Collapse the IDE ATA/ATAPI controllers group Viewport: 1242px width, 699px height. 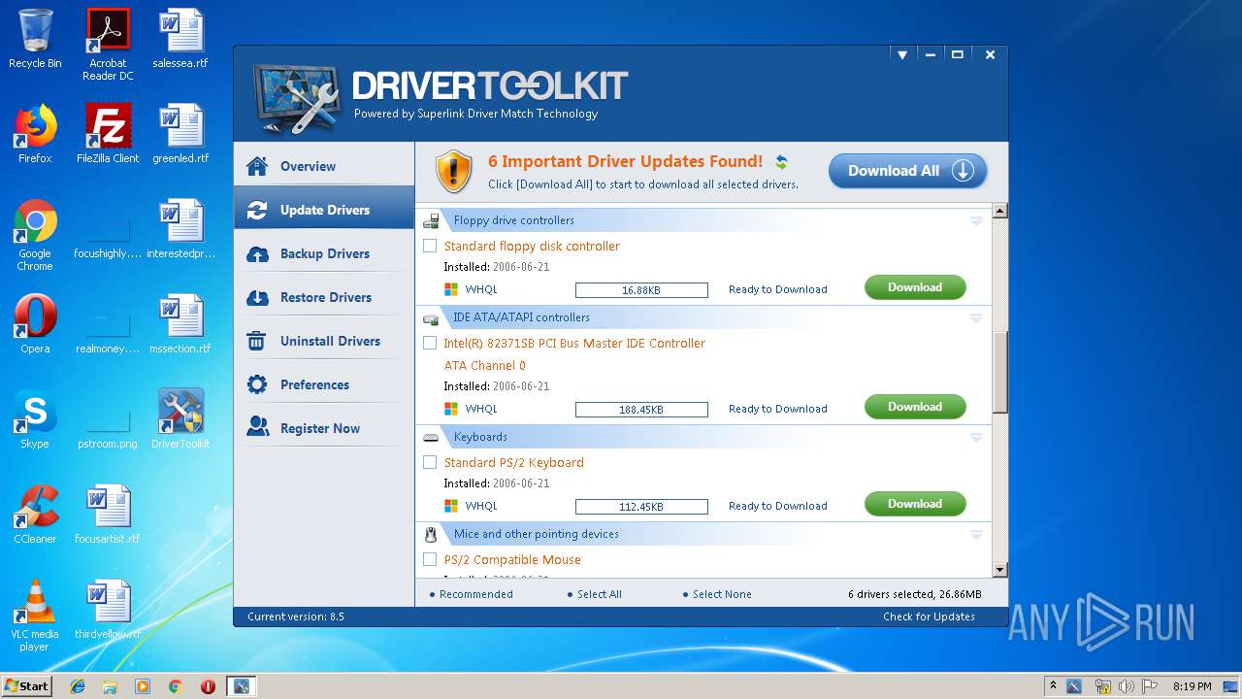(976, 318)
